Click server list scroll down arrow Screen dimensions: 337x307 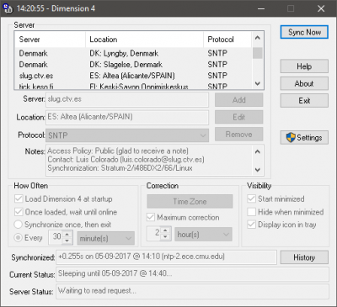pos(258,83)
